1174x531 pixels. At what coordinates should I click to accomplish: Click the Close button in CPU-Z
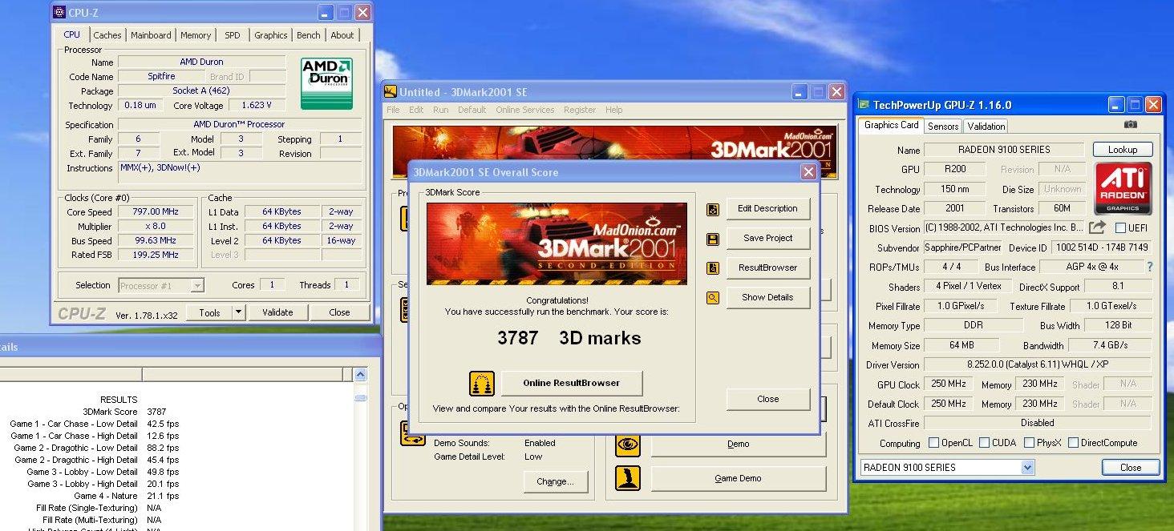tap(339, 312)
